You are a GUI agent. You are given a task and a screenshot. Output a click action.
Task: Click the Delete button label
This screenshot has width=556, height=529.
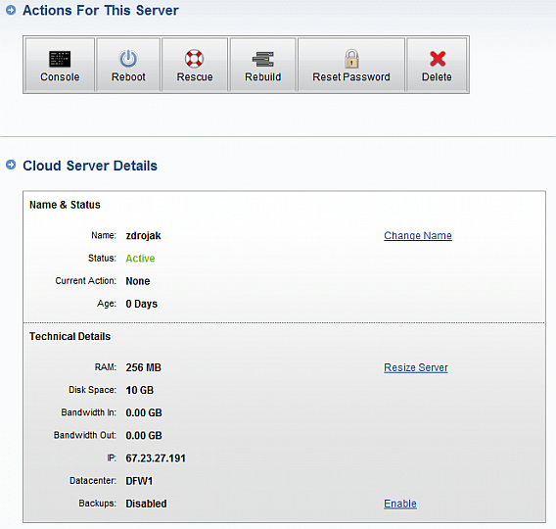point(437,77)
